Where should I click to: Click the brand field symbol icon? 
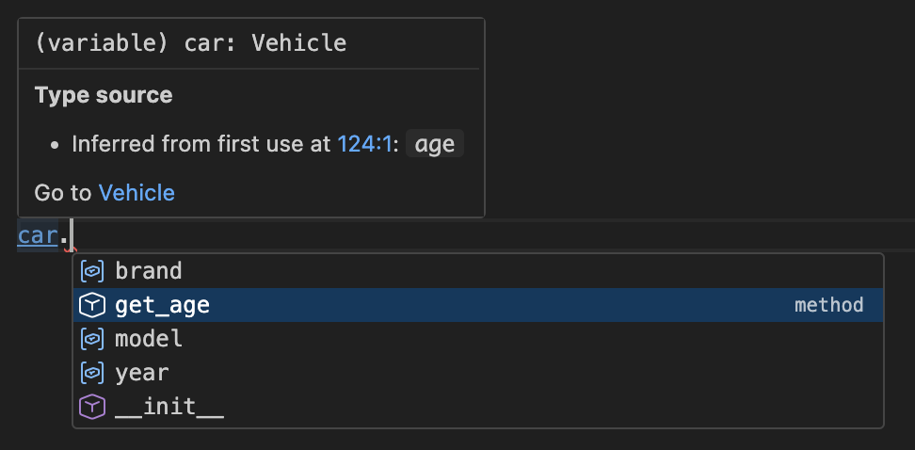click(x=91, y=271)
